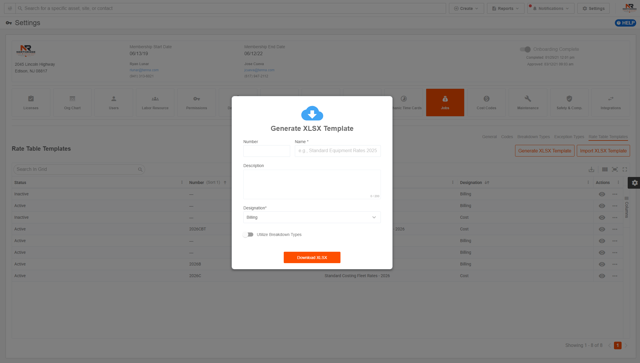The width and height of the screenshot is (640, 363).
Task: Click the eye icon for 2026B row
Action: pyautogui.click(x=602, y=264)
